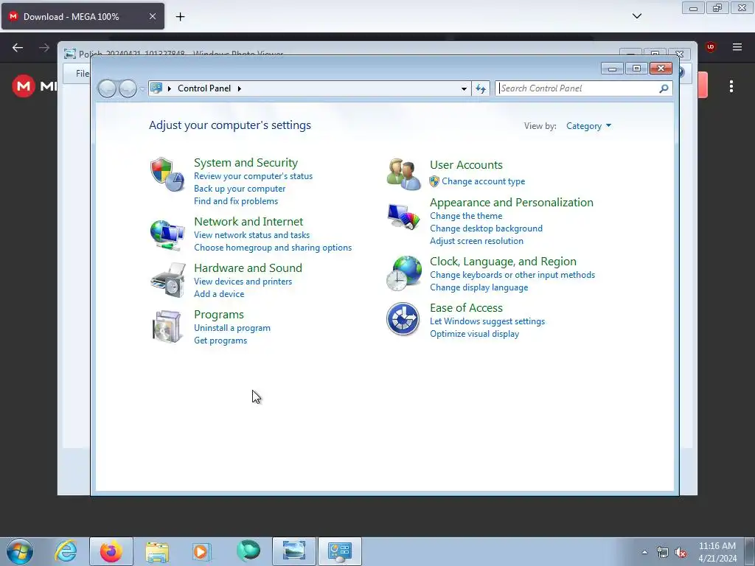View devices and printers
Image resolution: width=755 pixels, height=566 pixels.
click(243, 282)
